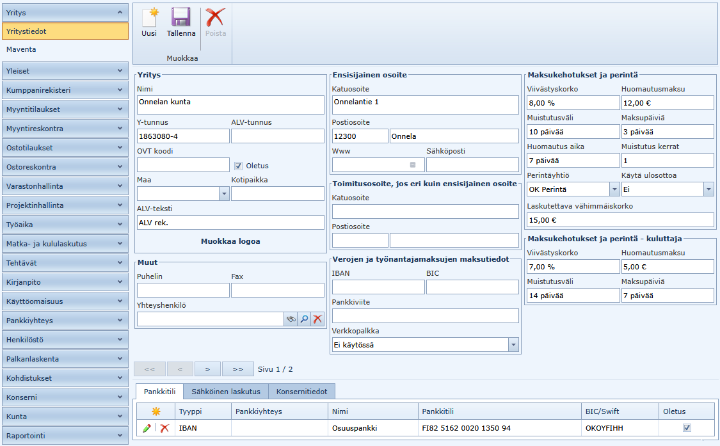
Task: Expand the Kirjanpito sidebar section
Action: [x=65, y=282]
